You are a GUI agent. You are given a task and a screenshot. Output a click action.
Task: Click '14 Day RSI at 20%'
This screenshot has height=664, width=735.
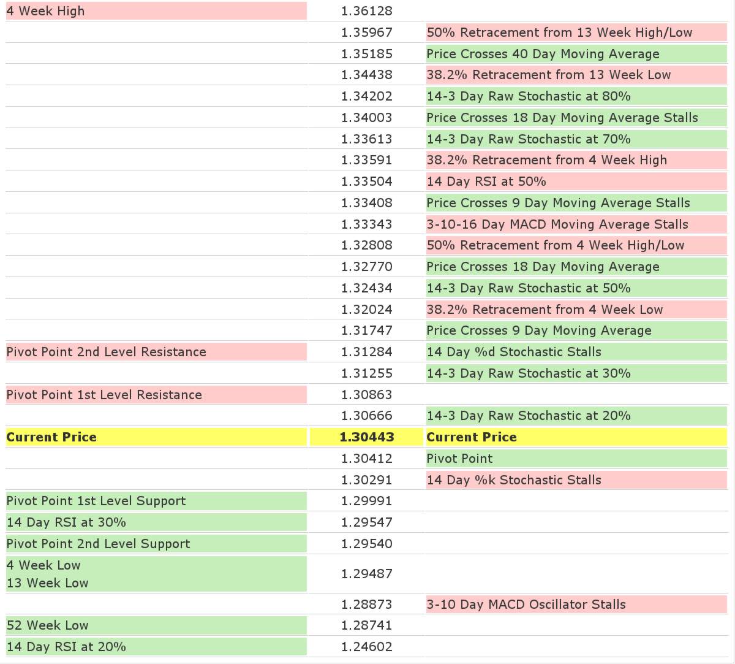[66, 647]
